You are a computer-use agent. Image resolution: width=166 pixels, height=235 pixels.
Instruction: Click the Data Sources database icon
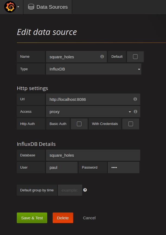31,7
